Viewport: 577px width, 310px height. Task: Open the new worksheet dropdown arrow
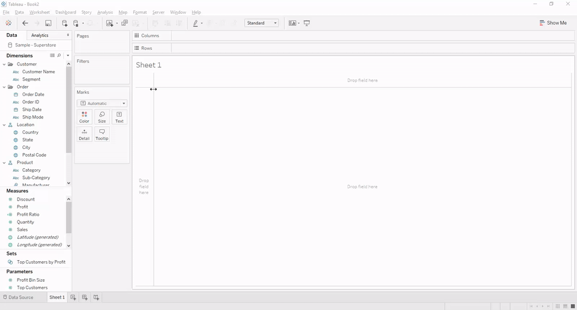point(117,23)
